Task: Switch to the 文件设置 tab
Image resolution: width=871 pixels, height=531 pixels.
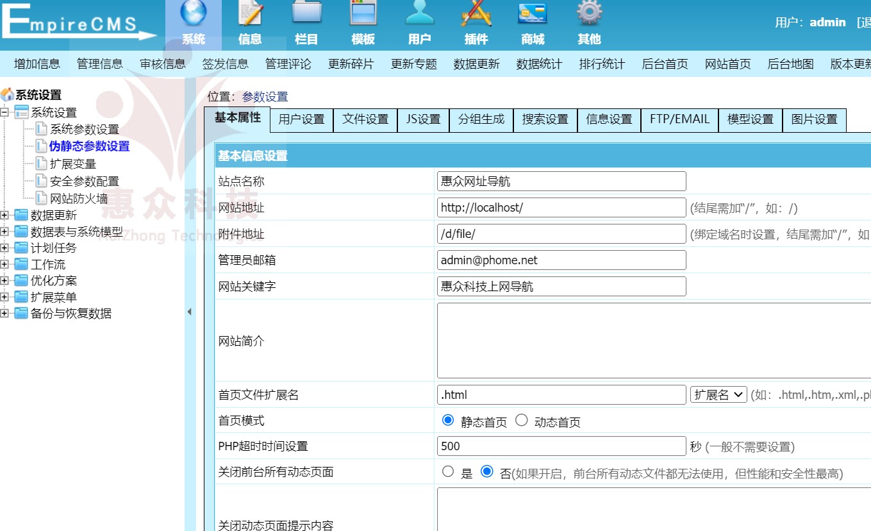Action: pyautogui.click(x=365, y=120)
